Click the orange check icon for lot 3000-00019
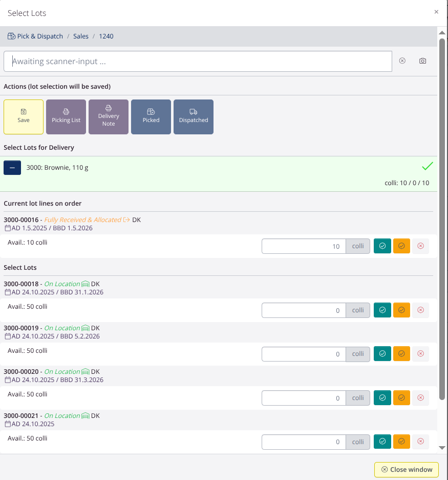 [x=401, y=354]
